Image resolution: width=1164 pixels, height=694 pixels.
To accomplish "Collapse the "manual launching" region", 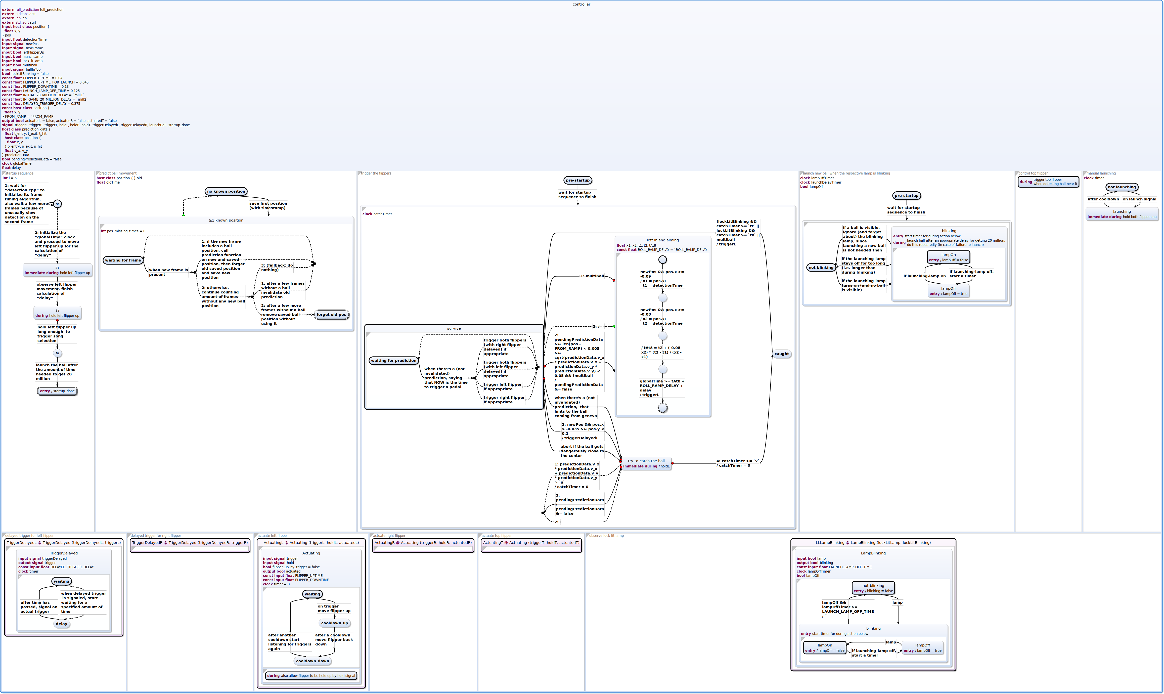I will [x=1085, y=173].
